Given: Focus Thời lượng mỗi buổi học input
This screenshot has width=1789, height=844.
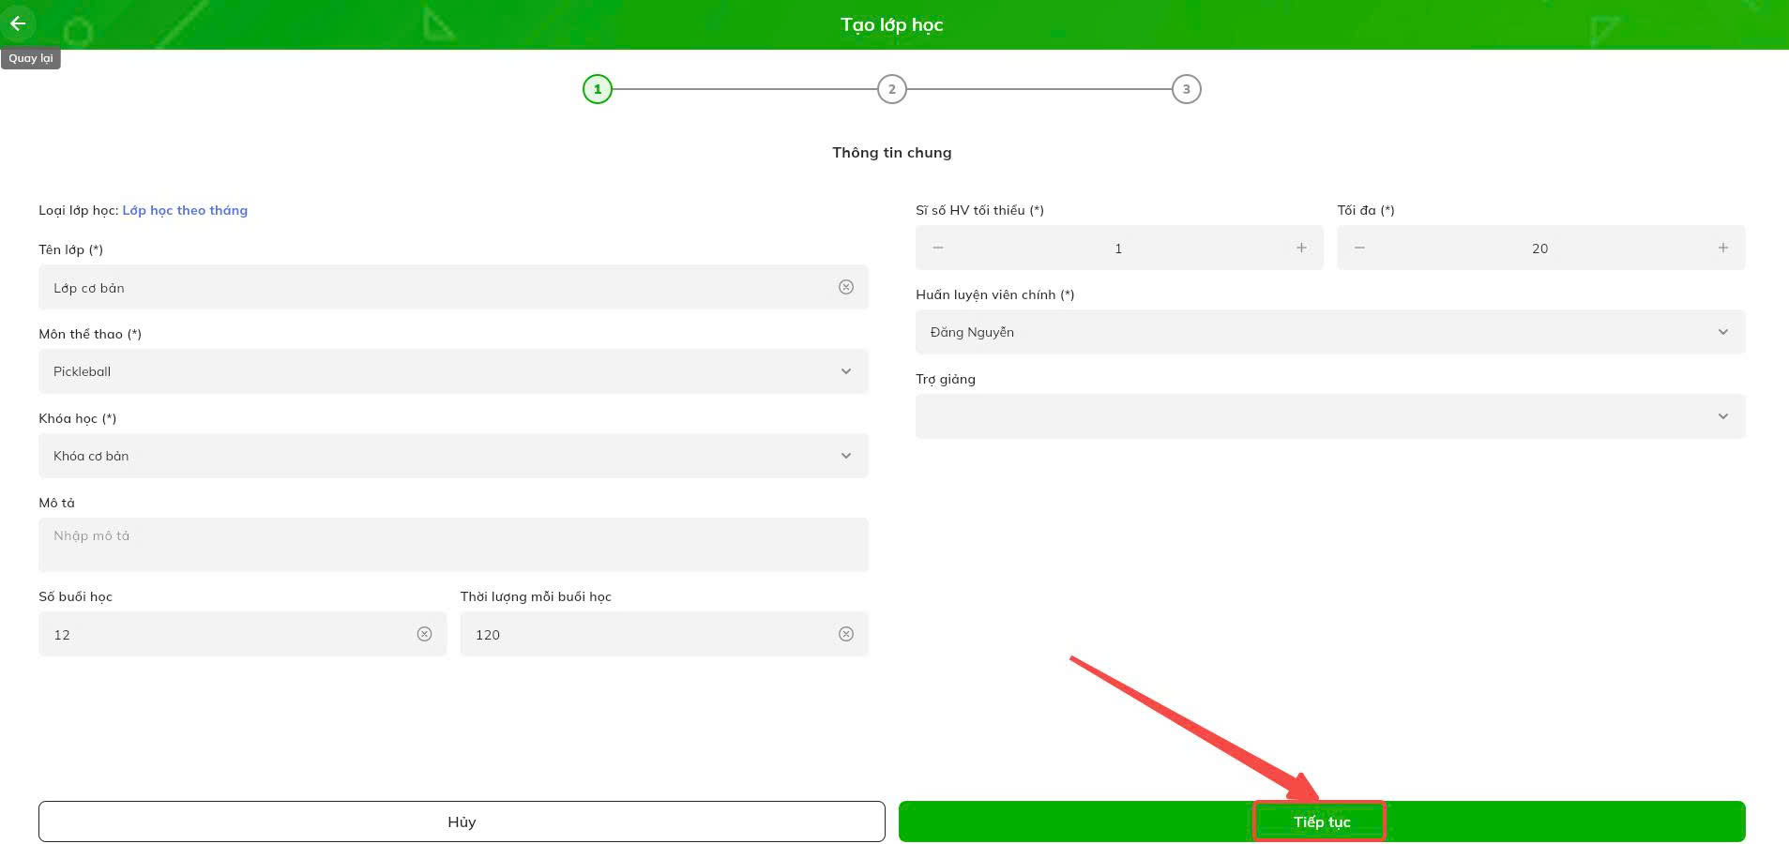Looking at the screenshot, I should coord(664,634).
